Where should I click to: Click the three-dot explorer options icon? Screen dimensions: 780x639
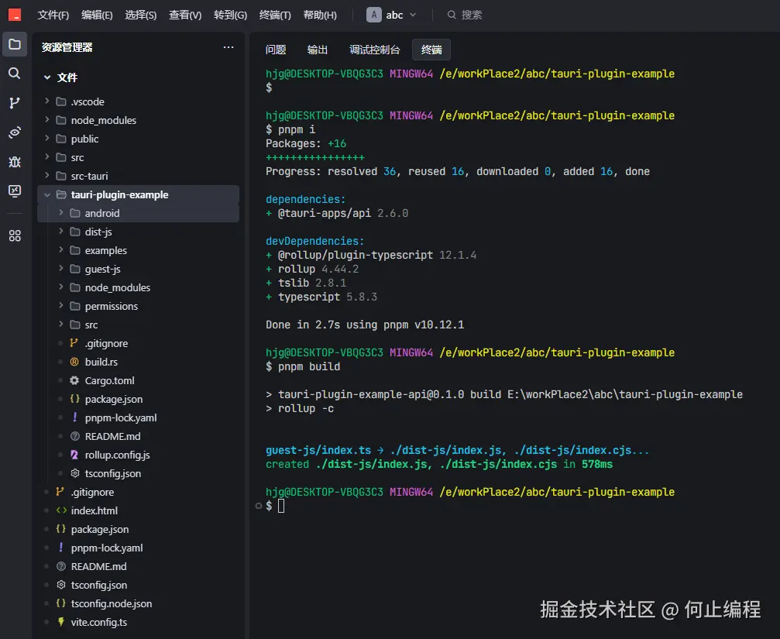[x=229, y=47]
